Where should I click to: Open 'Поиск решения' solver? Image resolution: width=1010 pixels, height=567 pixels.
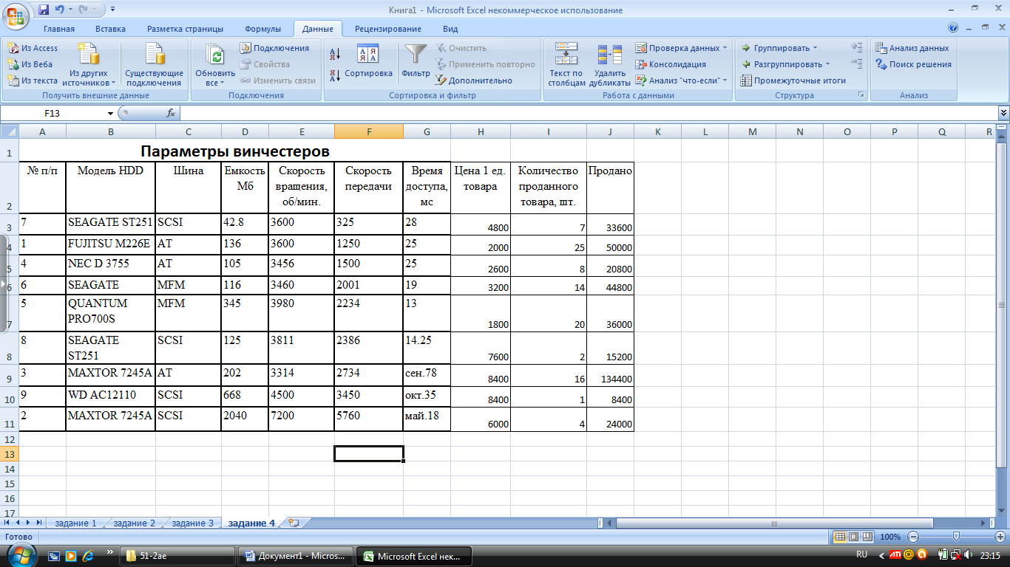[913, 64]
